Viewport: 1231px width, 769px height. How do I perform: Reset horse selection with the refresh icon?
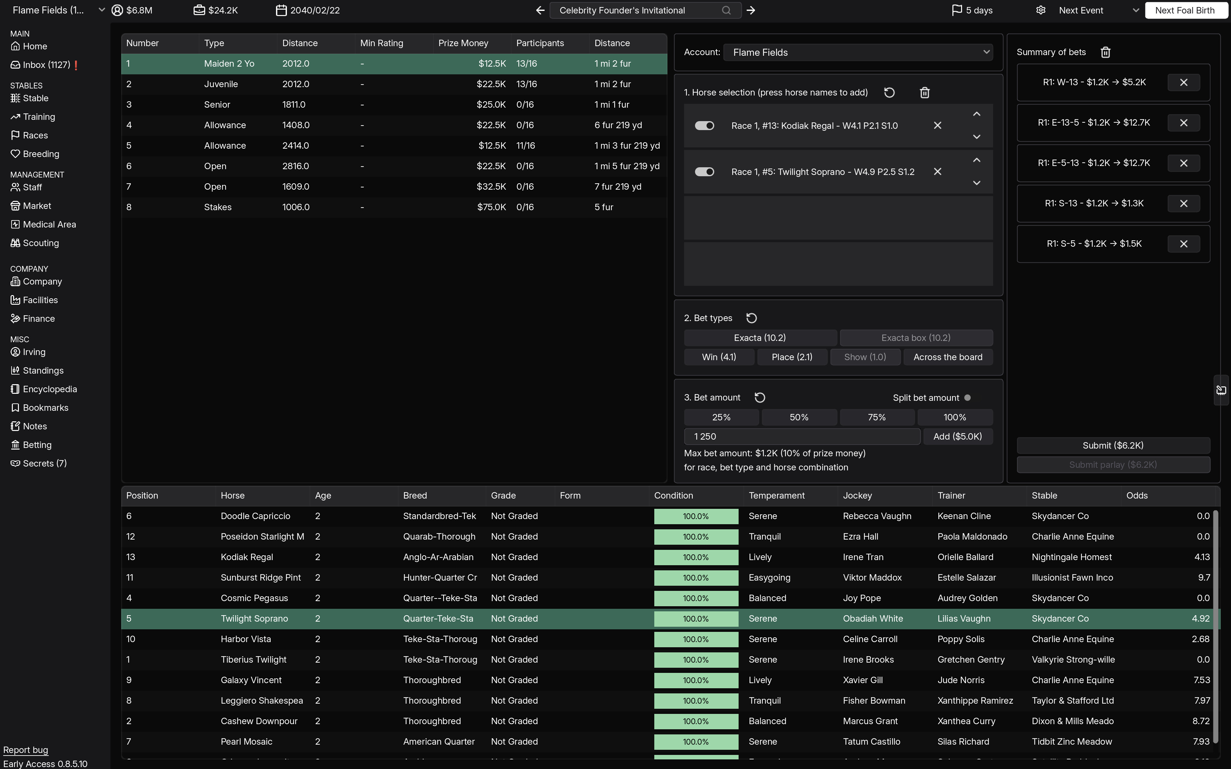click(889, 92)
